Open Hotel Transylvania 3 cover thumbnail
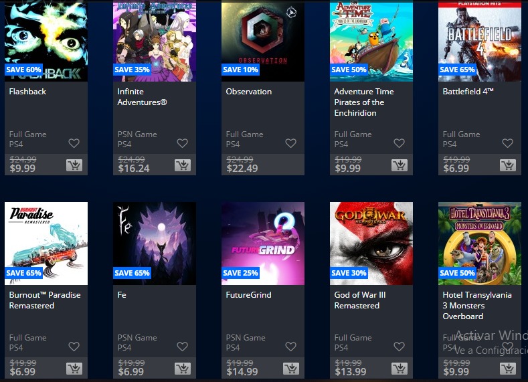This screenshot has width=528, height=382. (480, 244)
